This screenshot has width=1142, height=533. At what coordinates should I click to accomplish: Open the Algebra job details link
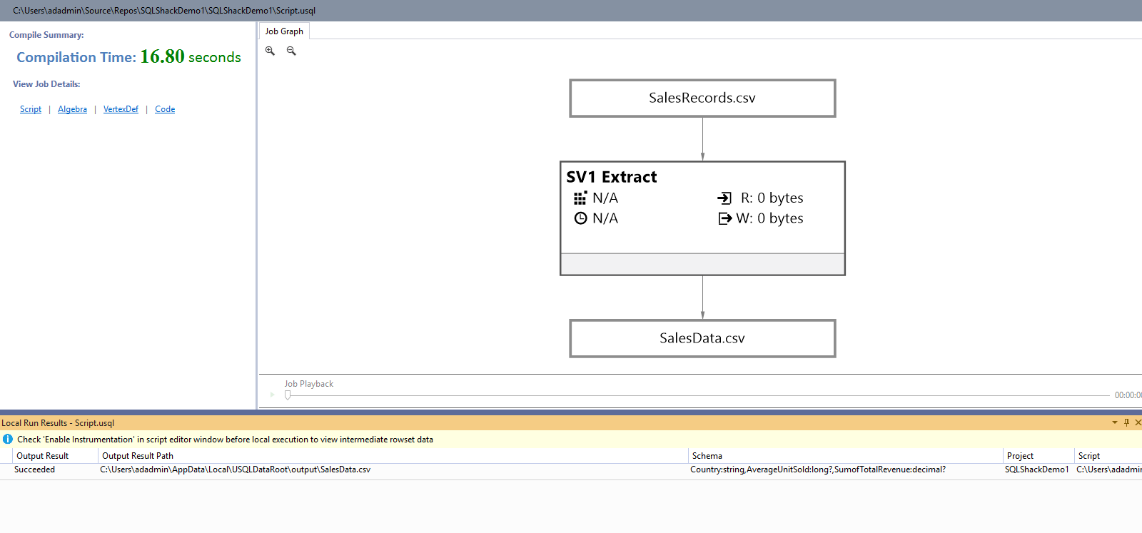pos(72,109)
